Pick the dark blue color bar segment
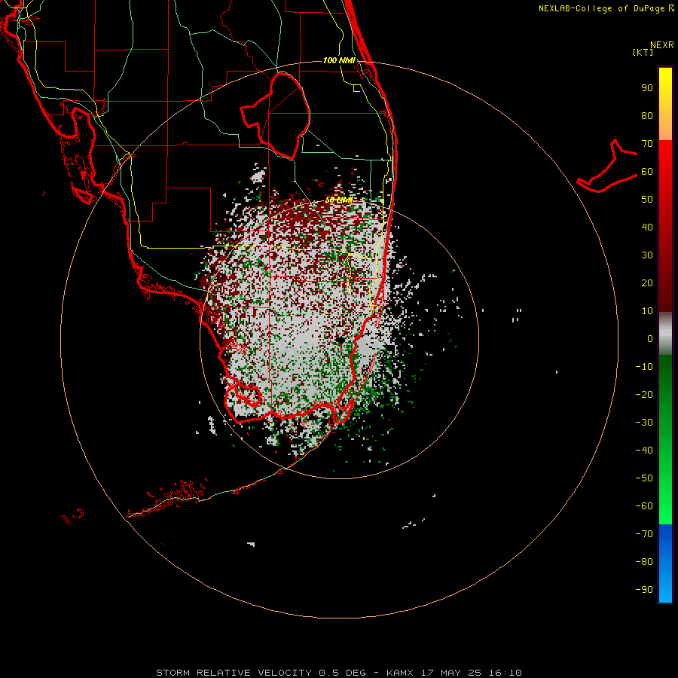 click(665, 536)
